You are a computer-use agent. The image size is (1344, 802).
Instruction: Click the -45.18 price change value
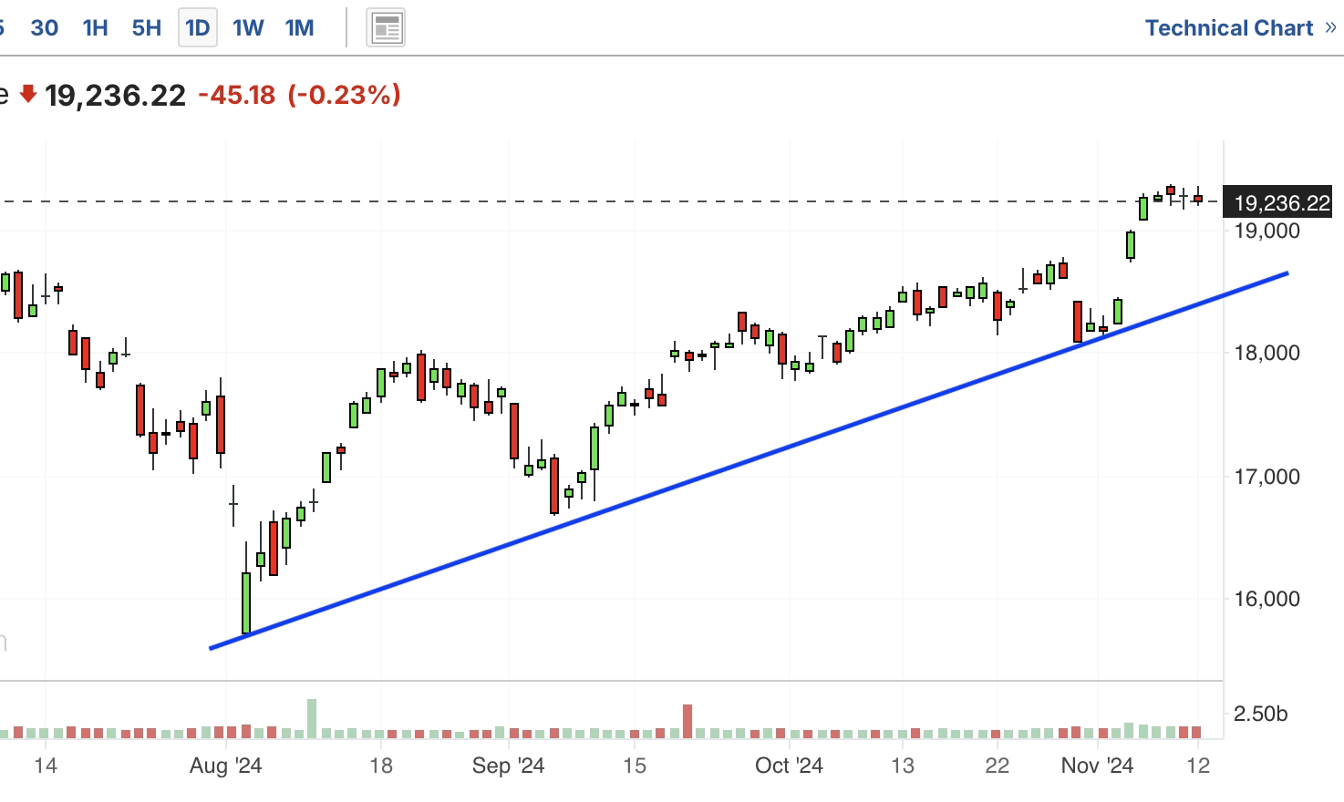tap(237, 95)
